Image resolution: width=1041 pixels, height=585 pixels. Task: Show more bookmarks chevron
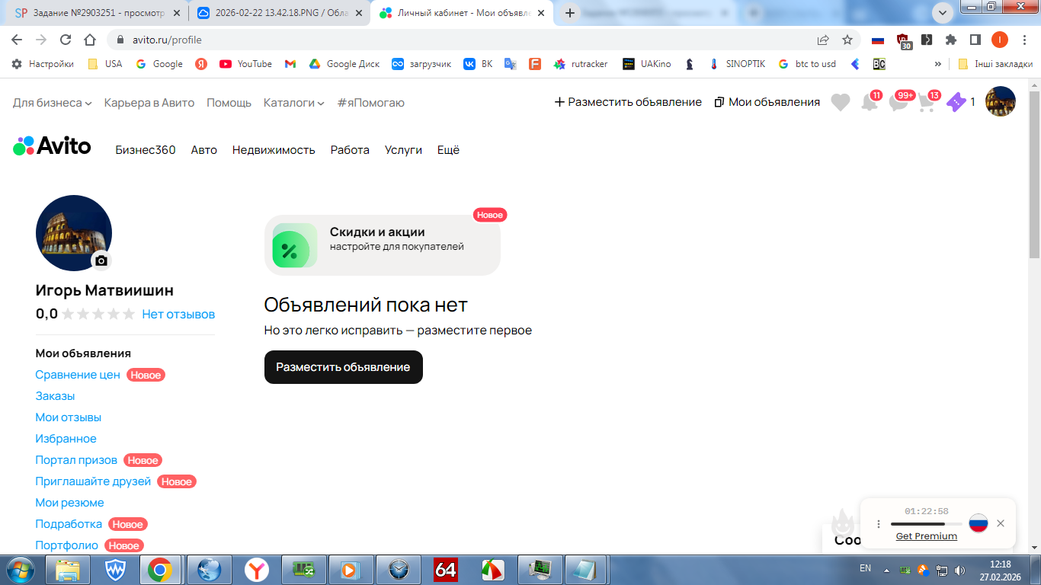click(x=937, y=64)
